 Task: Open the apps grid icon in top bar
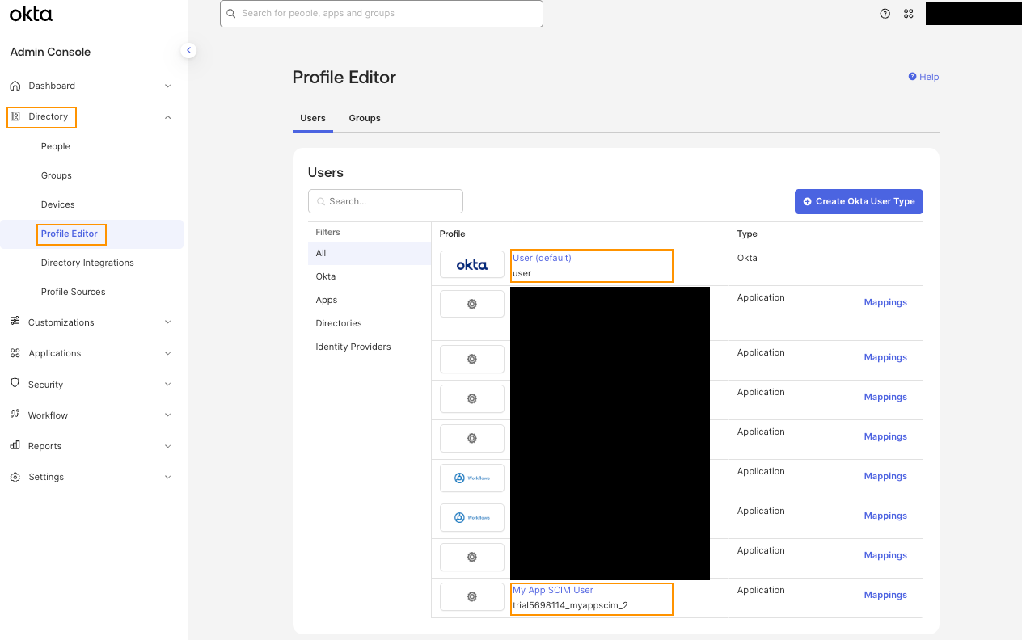click(909, 14)
